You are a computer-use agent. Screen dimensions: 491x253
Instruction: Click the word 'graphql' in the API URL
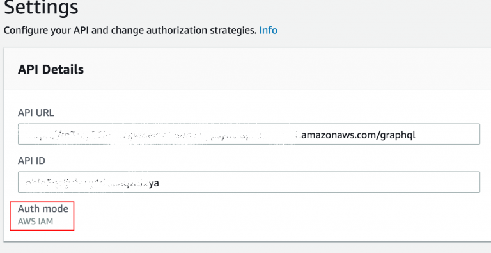coord(398,136)
